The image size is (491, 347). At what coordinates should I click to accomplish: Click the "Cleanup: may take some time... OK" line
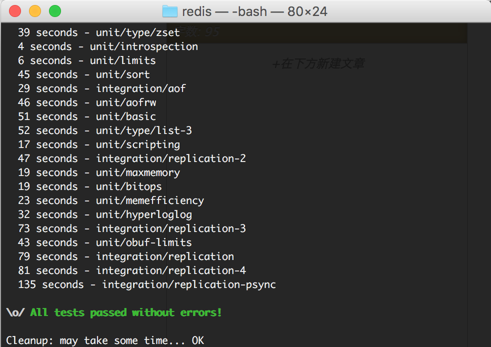coord(105,340)
